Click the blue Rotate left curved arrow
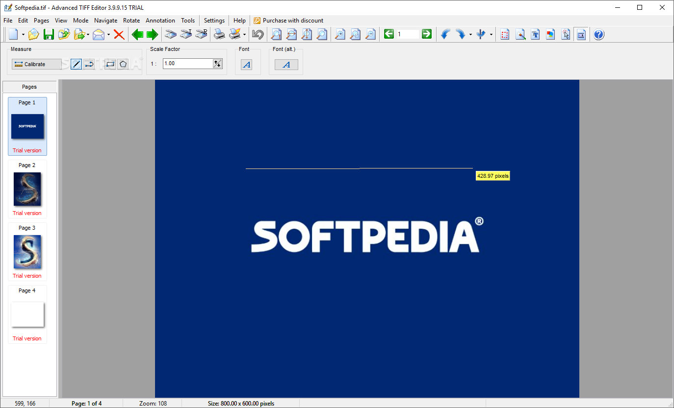674x408 pixels. [445, 34]
